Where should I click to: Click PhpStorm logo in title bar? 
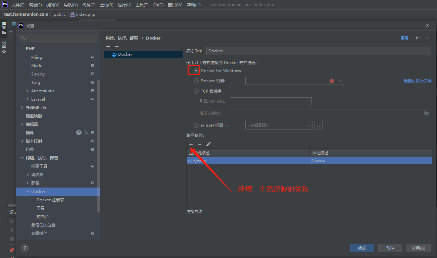(5, 5)
